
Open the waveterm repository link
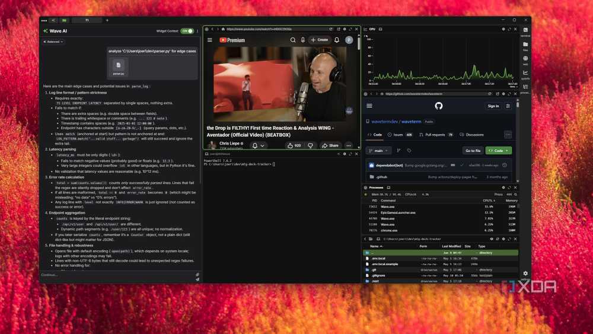click(411, 122)
